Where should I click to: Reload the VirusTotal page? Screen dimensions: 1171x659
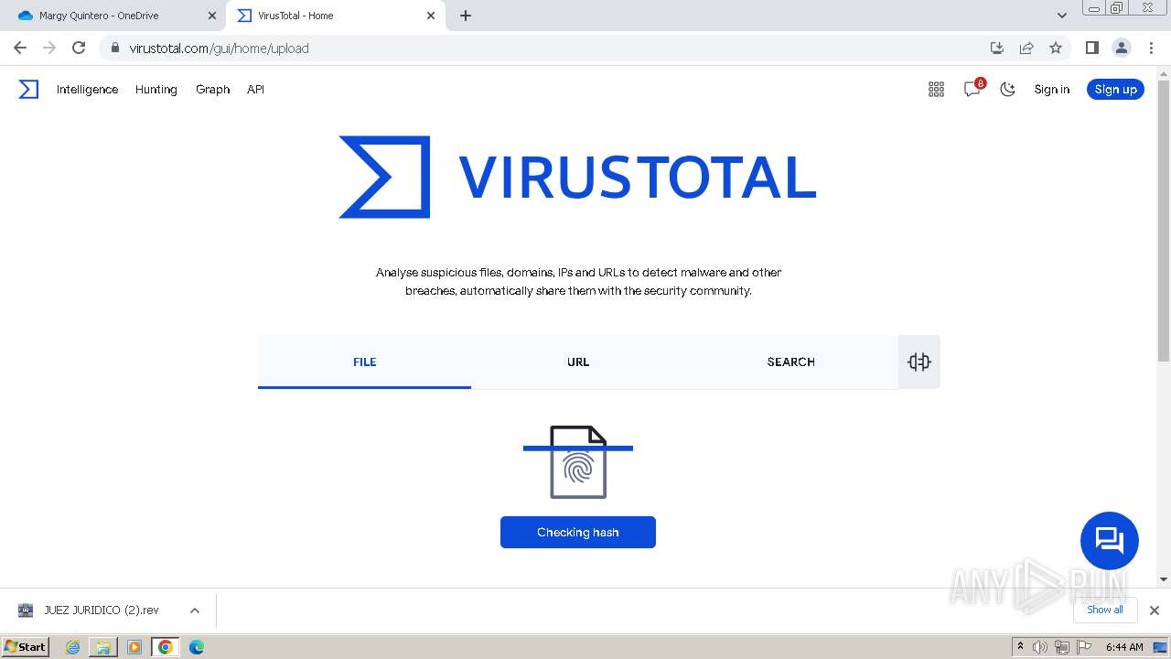[79, 48]
